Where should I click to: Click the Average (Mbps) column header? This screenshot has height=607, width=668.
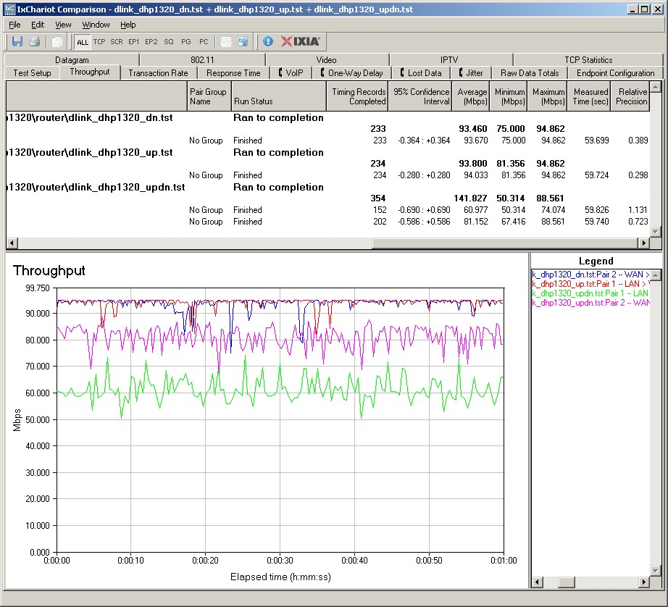(x=471, y=96)
